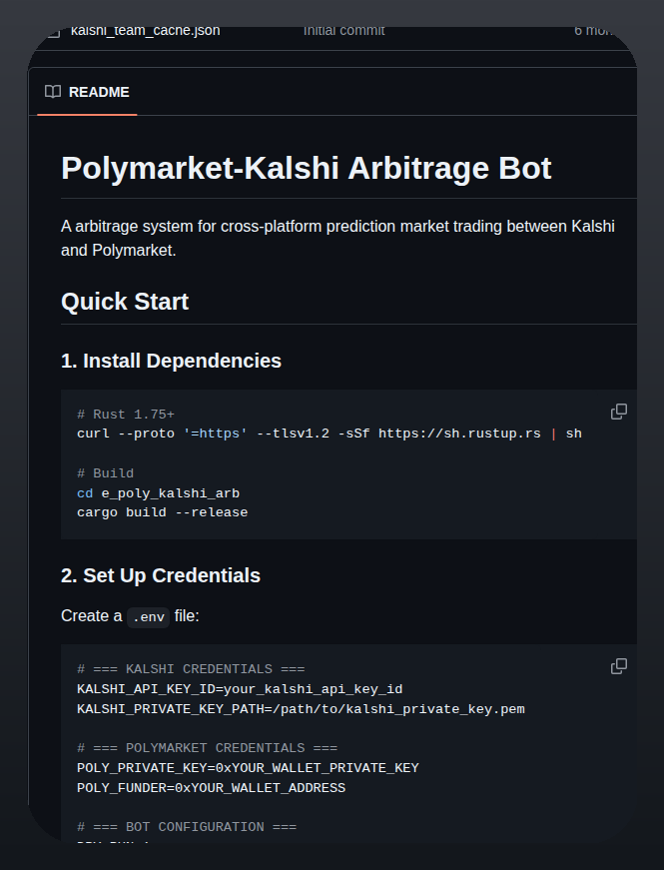Click the cargo build --release line
Screen dimensions: 664x870
(x=163, y=512)
